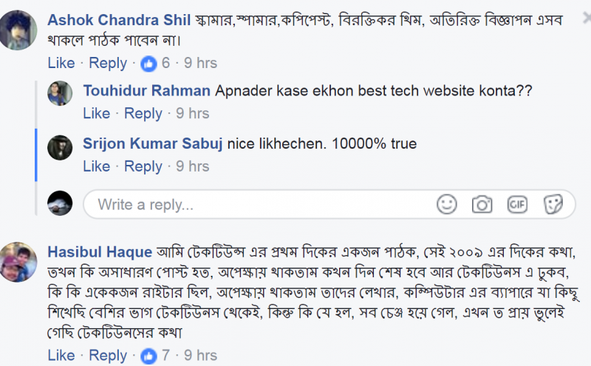The height and width of the screenshot is (366, 591).
Task: Click Ashok Chandra Shil's profile picture
Action: 18,31
